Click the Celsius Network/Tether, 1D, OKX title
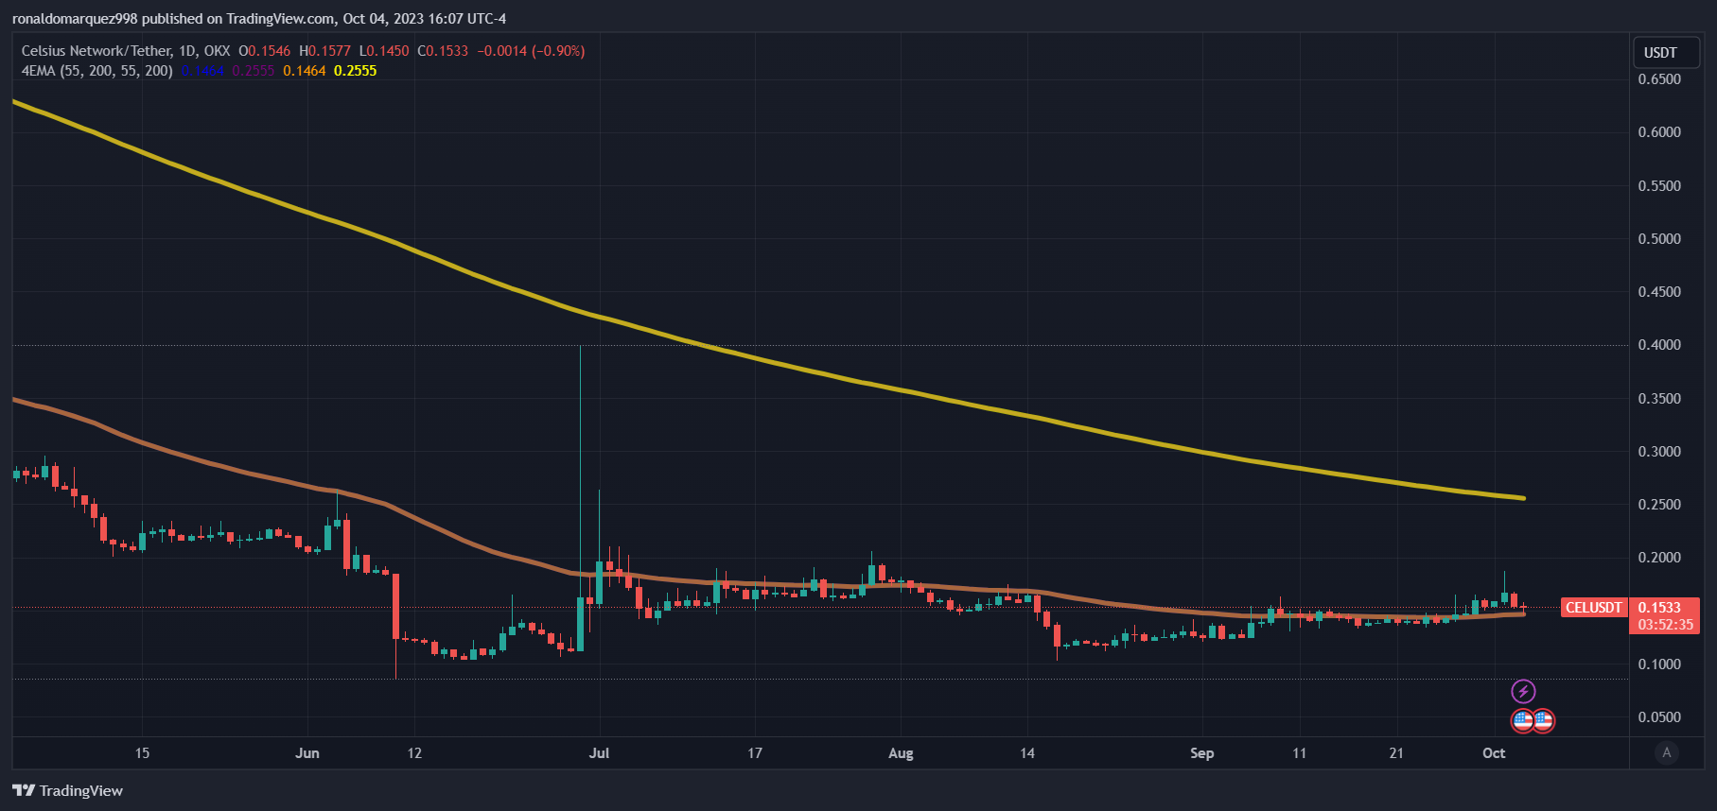Viewport: 1717px width, 811px height. click(126, 51)
